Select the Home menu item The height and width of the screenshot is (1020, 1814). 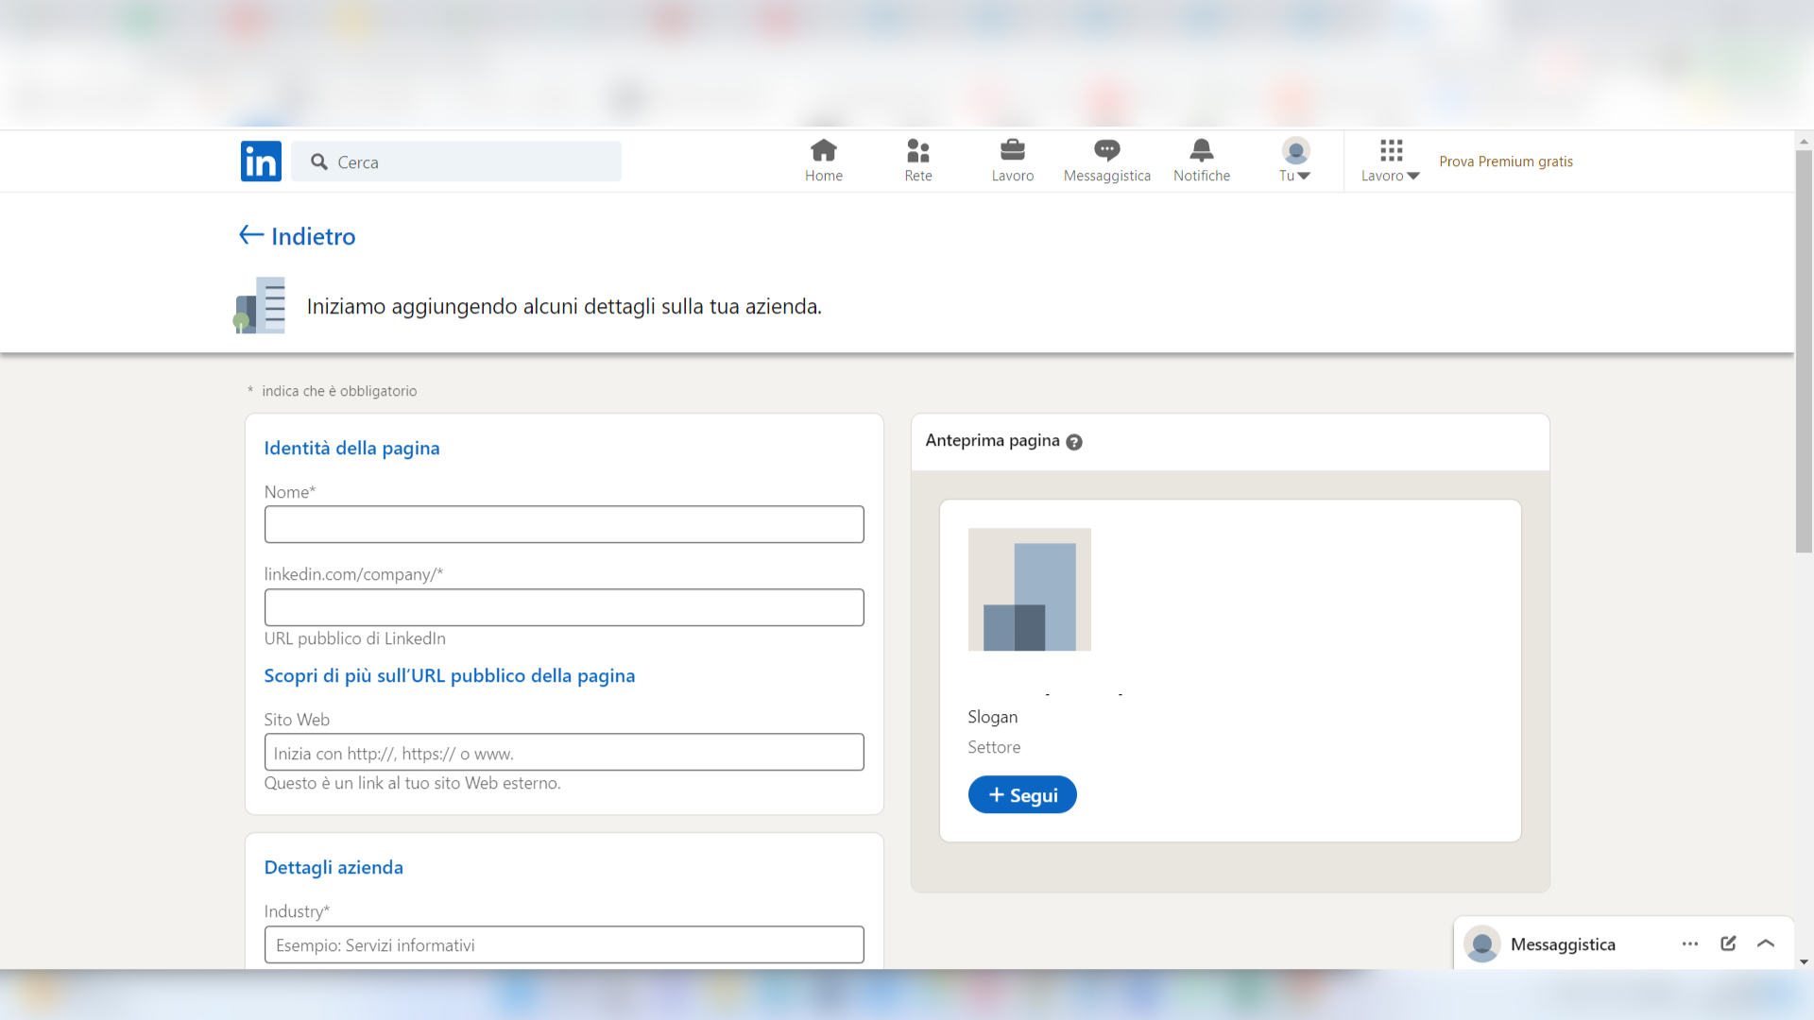[823, 161]
